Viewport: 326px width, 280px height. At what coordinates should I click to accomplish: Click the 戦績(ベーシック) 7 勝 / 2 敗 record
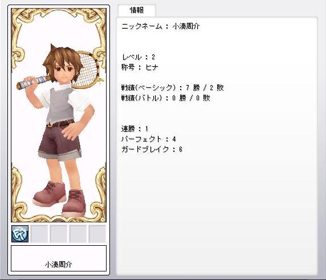(x=173, y=88)
